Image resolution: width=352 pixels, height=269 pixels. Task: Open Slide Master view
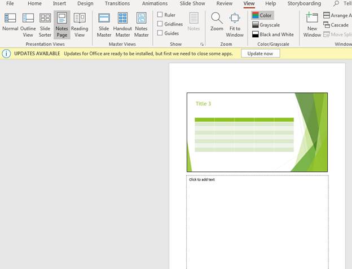point(104,25)
